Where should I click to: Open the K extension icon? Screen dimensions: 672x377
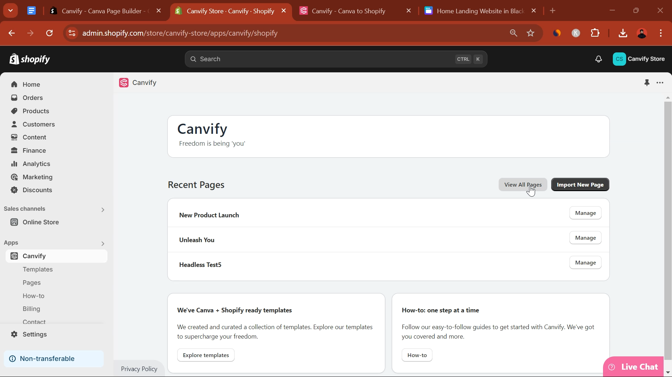pos(576,33)
